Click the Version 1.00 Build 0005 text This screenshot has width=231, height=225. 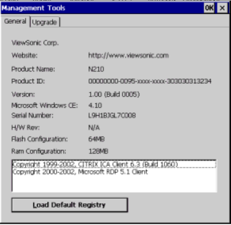pyautogui.click(x=114, y=94)
